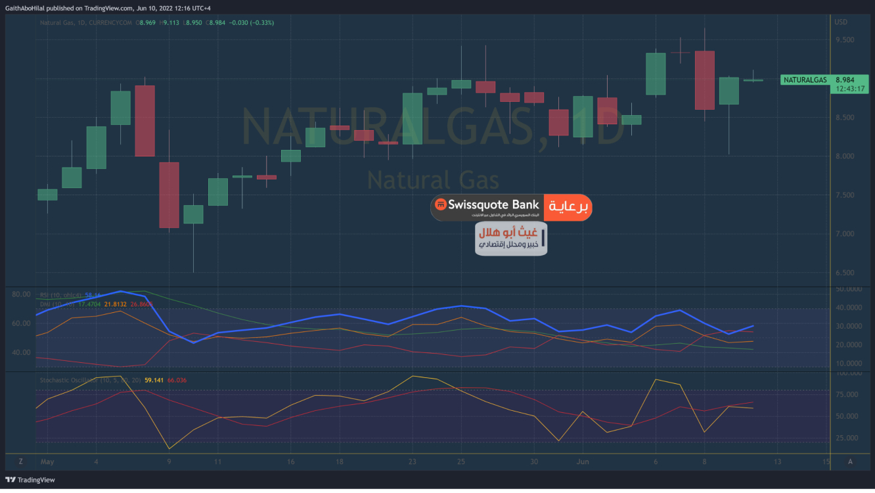Image resolution: width=875 pixels, height=493 pixels.
Task: Click date 25 on time axis
Action: 461,461
